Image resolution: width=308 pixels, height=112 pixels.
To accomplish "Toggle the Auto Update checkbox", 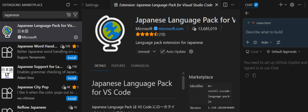I will click(162, 52).
